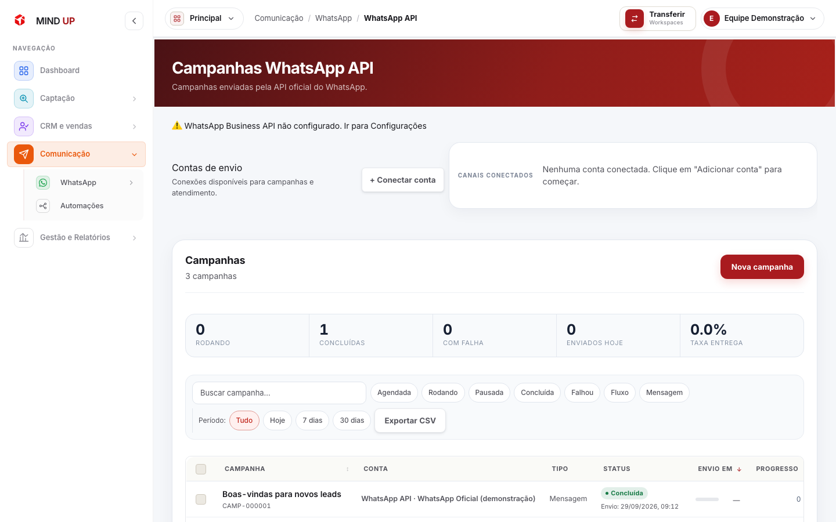Open the Equipe Demonstração account dropdown
The image size is (836, 522).
click(x=762, y=19)
